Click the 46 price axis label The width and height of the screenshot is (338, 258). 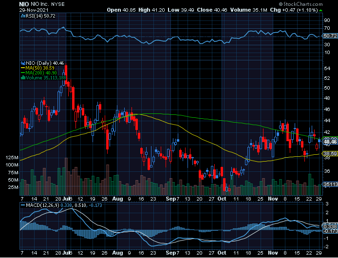pyautogui.click(x=327, y=110)
